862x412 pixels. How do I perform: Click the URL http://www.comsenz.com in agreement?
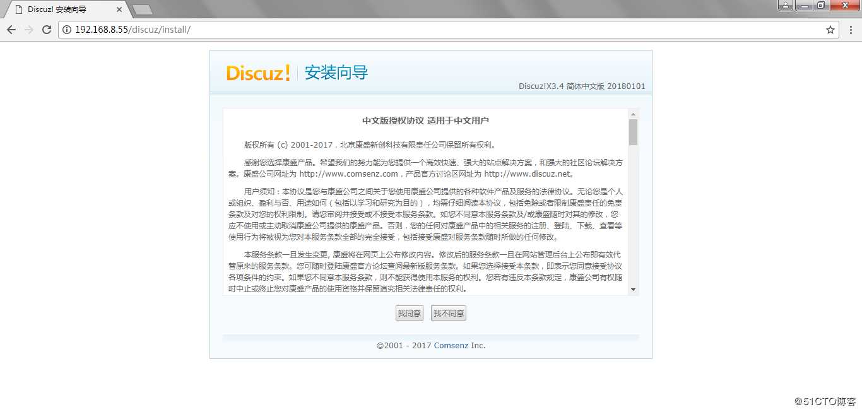pos(348,174)
